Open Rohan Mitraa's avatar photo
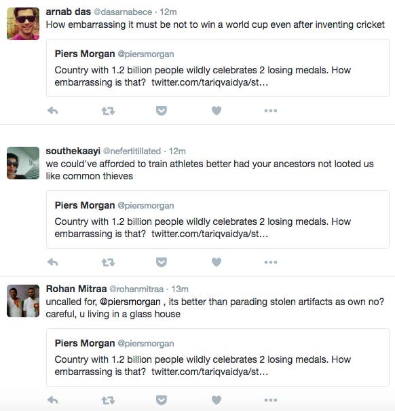 pyautogui.click(x=23, y=301)
